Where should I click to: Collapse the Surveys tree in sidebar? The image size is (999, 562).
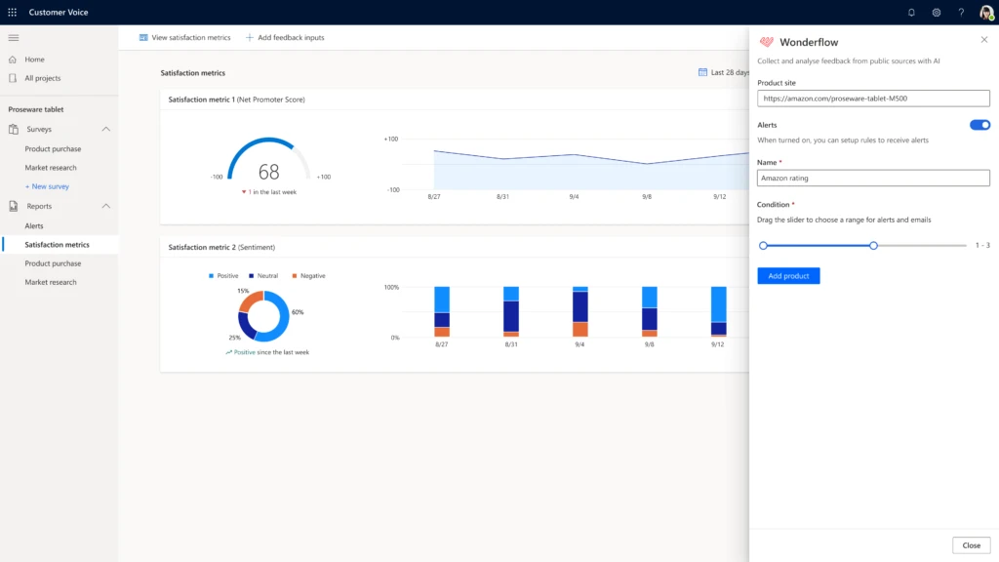point(105,129)
